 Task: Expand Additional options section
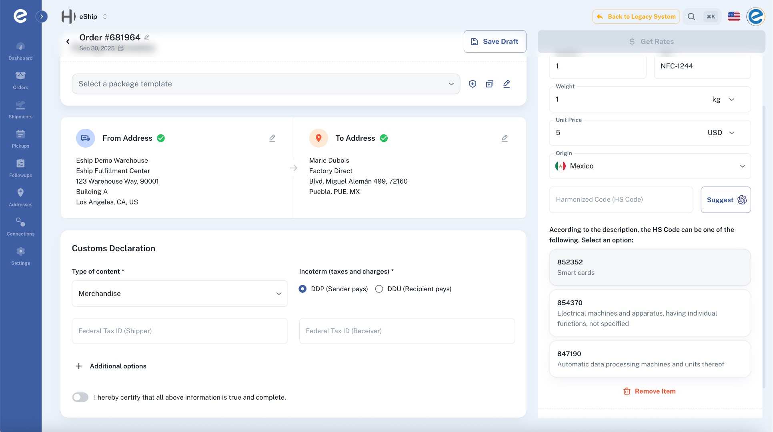(x=111, y=366)
